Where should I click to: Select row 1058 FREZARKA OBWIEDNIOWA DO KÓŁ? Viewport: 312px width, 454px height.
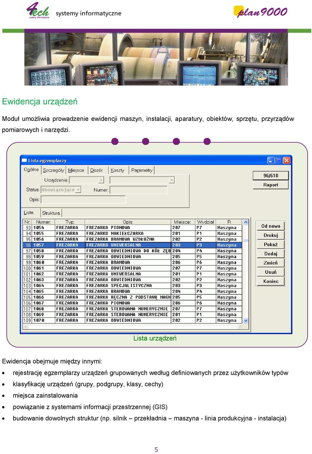(133, 251)
